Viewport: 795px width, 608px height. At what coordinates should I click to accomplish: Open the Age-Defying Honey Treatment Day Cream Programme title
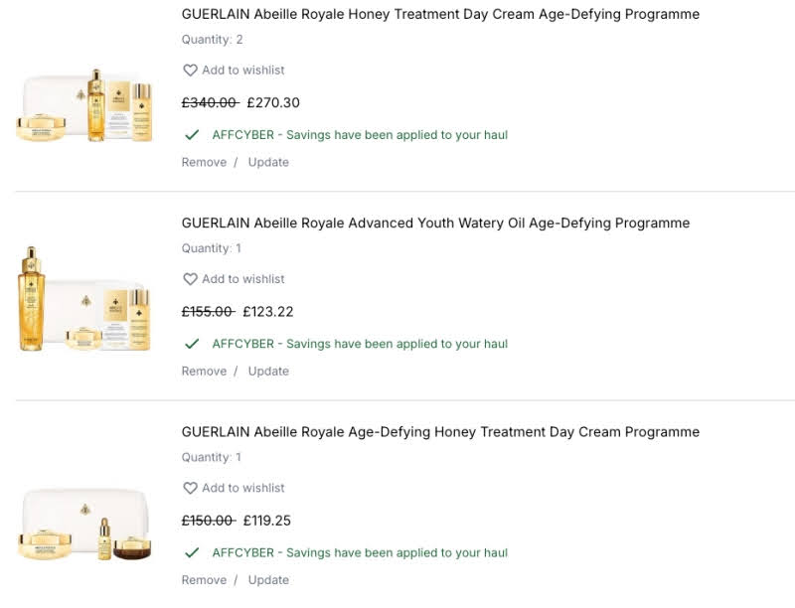[440, 432]
